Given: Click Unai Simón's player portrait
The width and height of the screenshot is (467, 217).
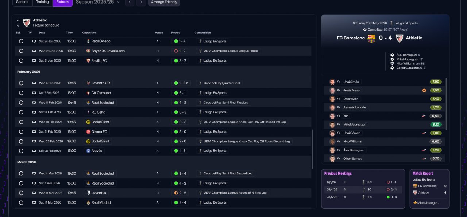Looking at the screenshot, I should tap(332, 82).
